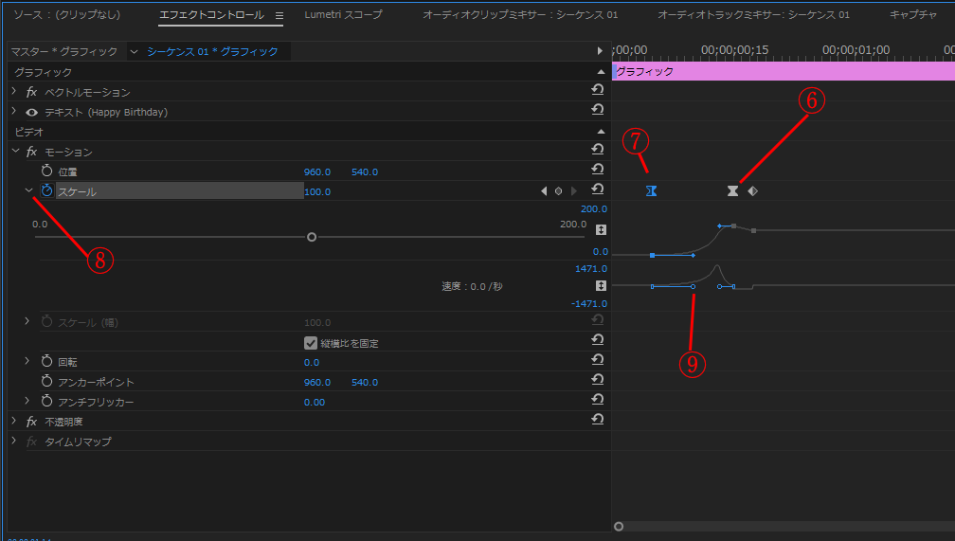The image size is (955, 541).
Task: Select first blue スケール keyframe marker
Action: (651, 191)
